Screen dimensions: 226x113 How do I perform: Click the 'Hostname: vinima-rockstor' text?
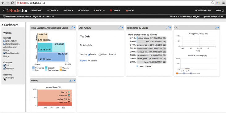pyautogui.click(x=19, y=17)
